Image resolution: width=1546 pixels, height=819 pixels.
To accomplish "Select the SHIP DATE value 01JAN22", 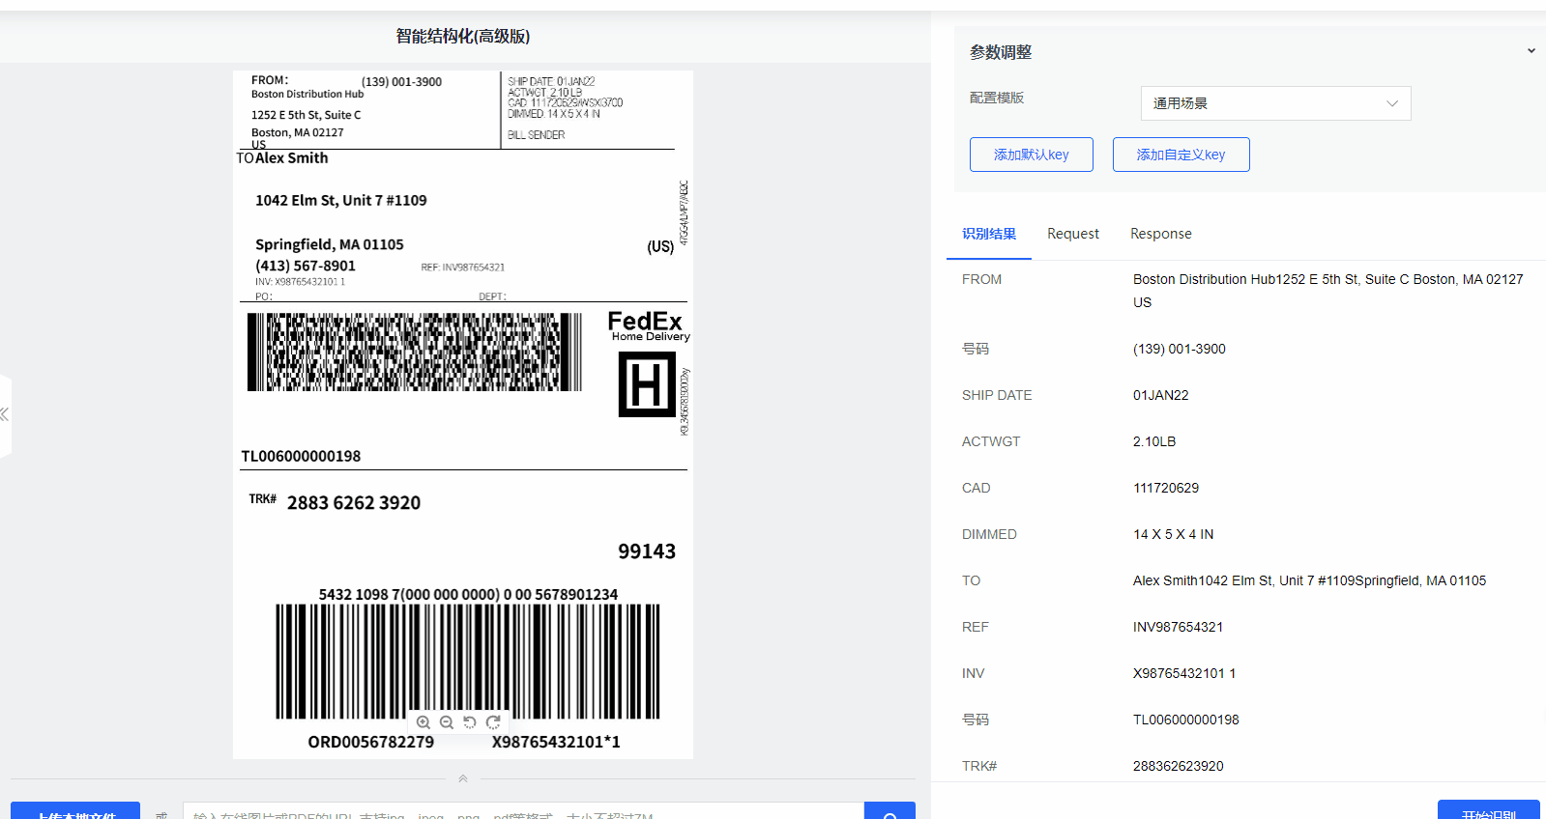I will tap(1160, 395).
